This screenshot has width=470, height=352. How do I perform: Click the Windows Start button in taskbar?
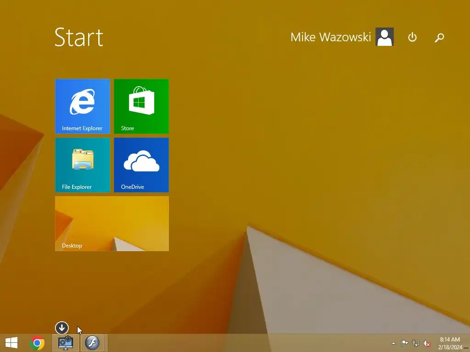[x=11, y=343]
